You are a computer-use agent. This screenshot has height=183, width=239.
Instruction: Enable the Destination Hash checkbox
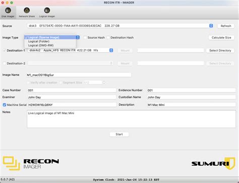tap(108, 37)
